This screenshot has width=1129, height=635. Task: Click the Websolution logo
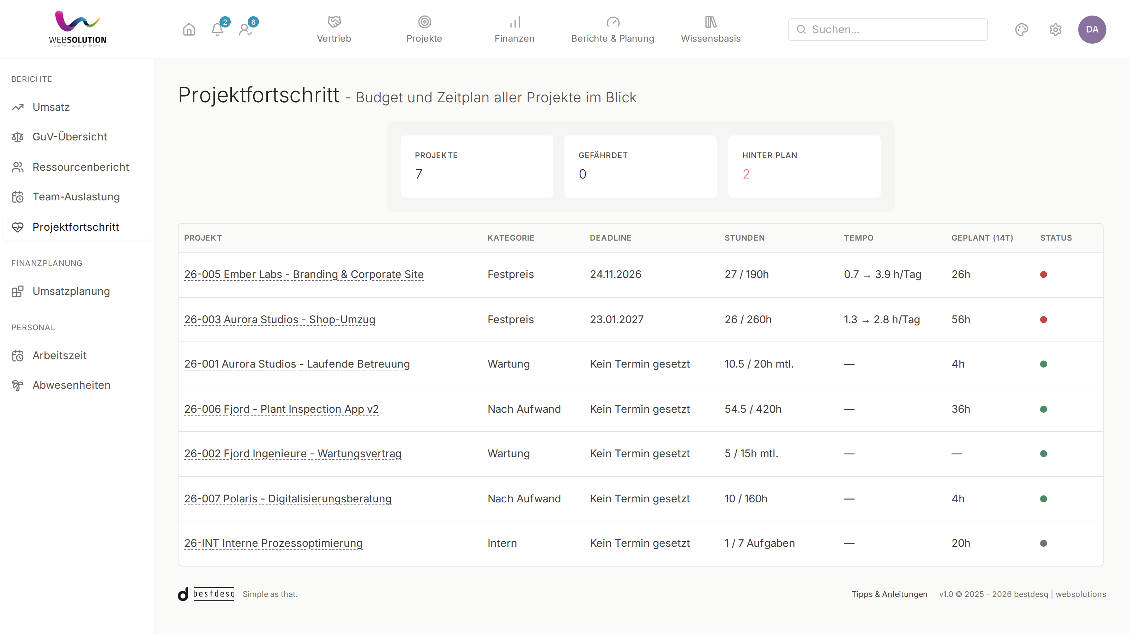[78, 29]
